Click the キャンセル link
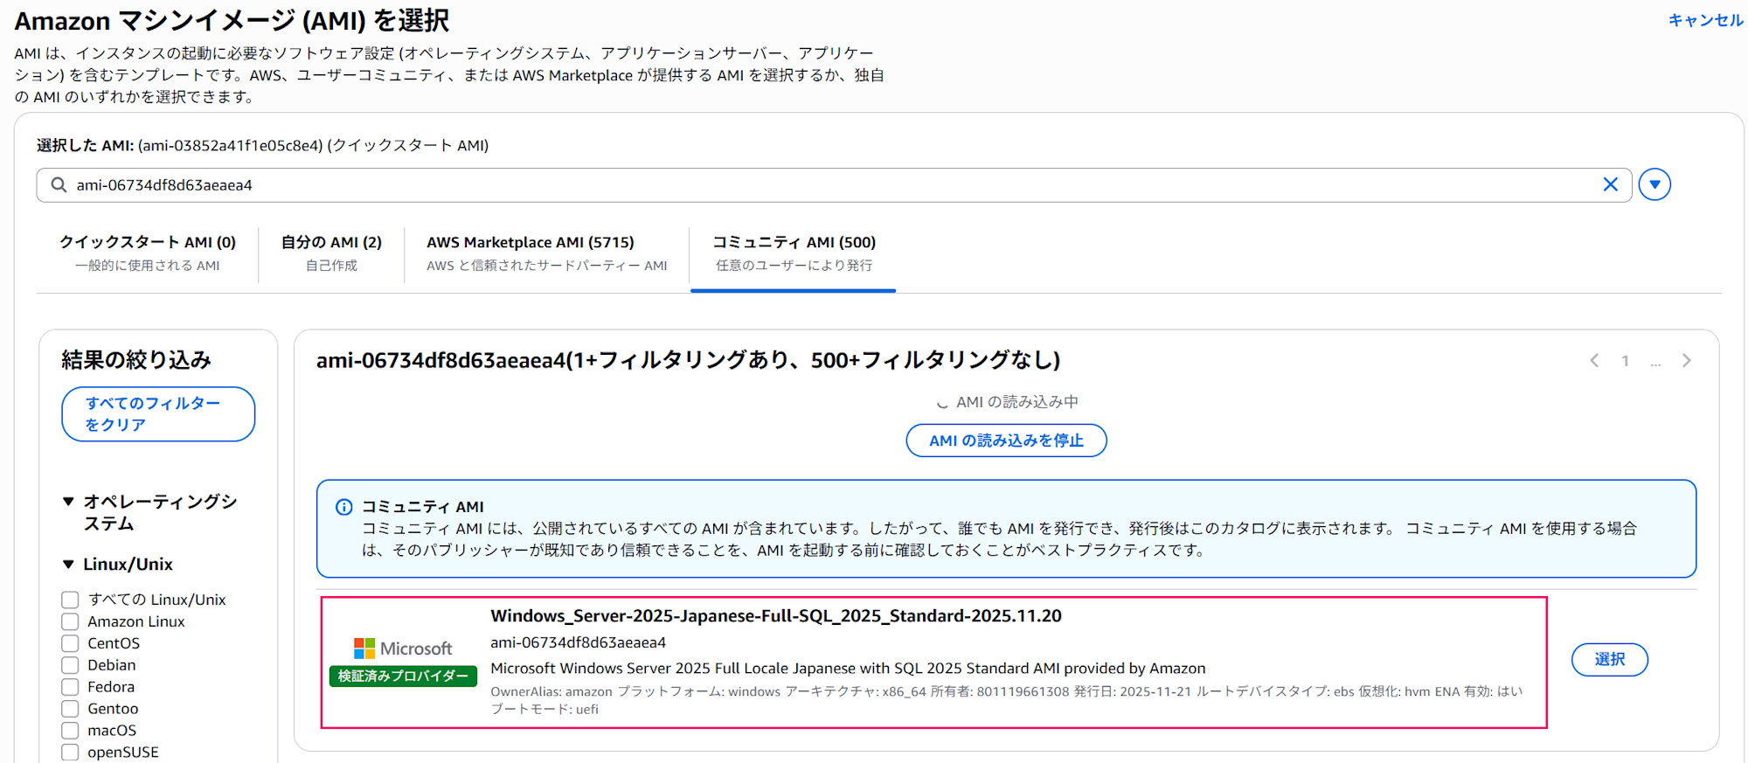This screenshot has height=763, width=1748. pyautogui.click(x=1705, y=20)
